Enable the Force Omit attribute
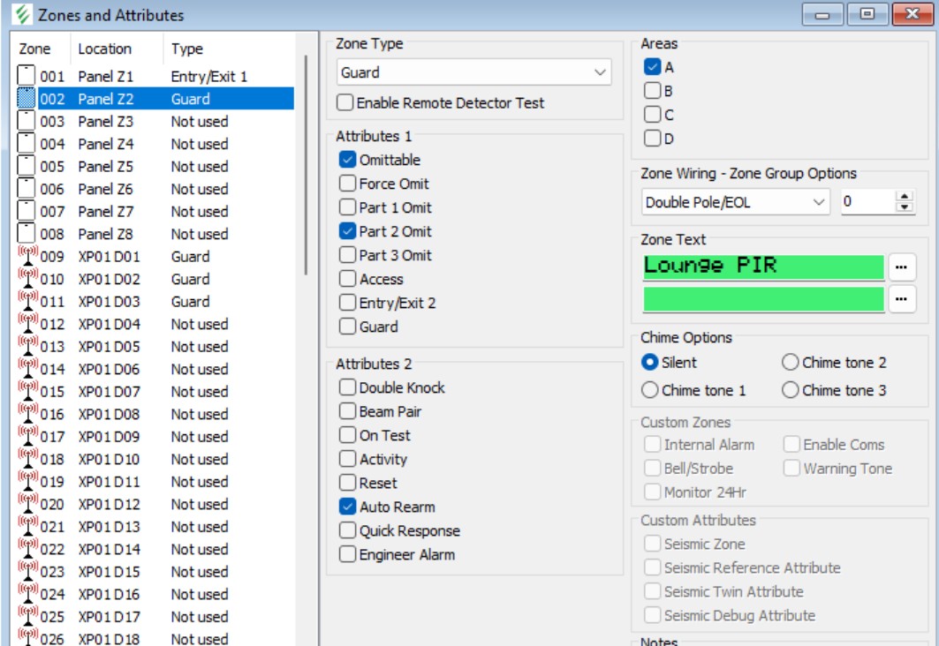Viewport: 939px width, 646px height. 348,184
